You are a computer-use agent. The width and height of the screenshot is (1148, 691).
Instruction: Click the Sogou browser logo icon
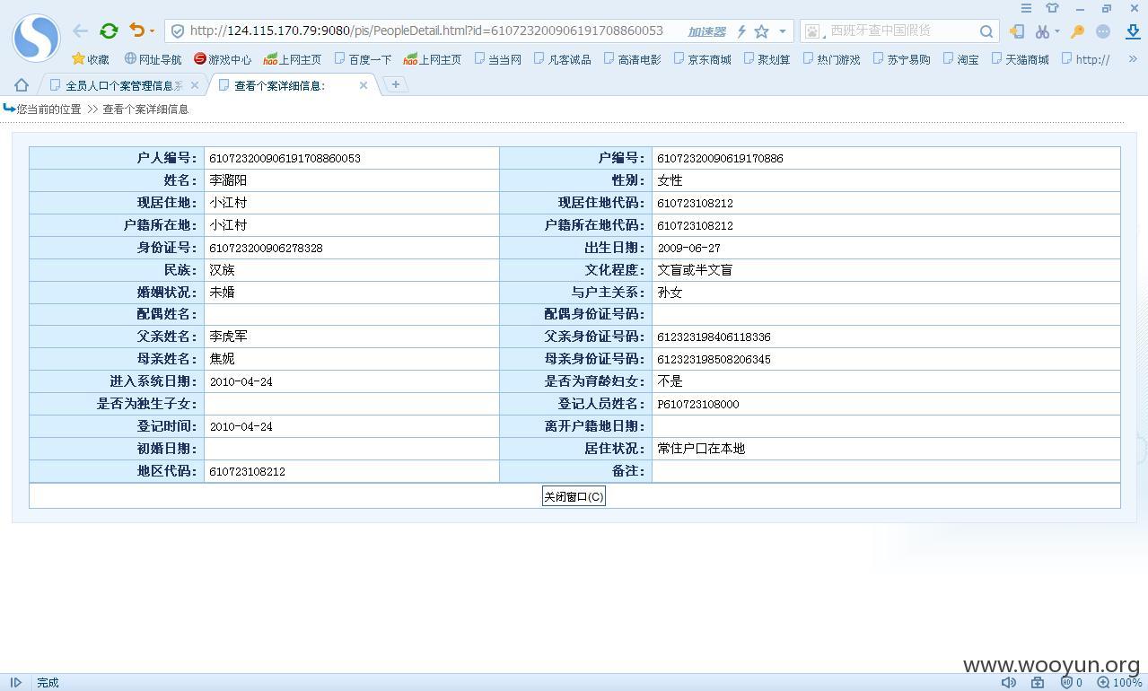[x=36, y=38]
